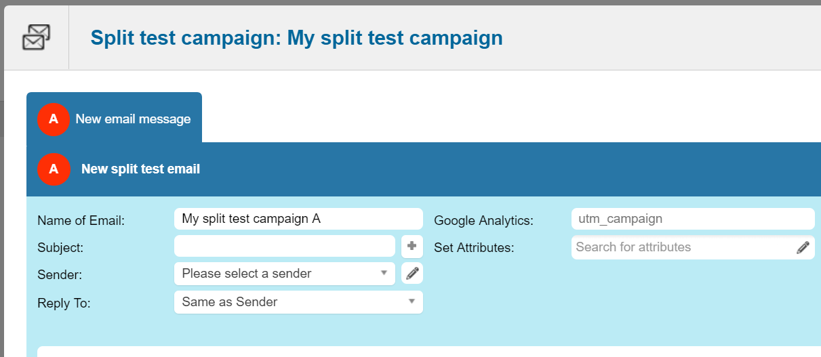
Task: Open the 'Please select a sender' dropdown
Action: pos(284,274)
